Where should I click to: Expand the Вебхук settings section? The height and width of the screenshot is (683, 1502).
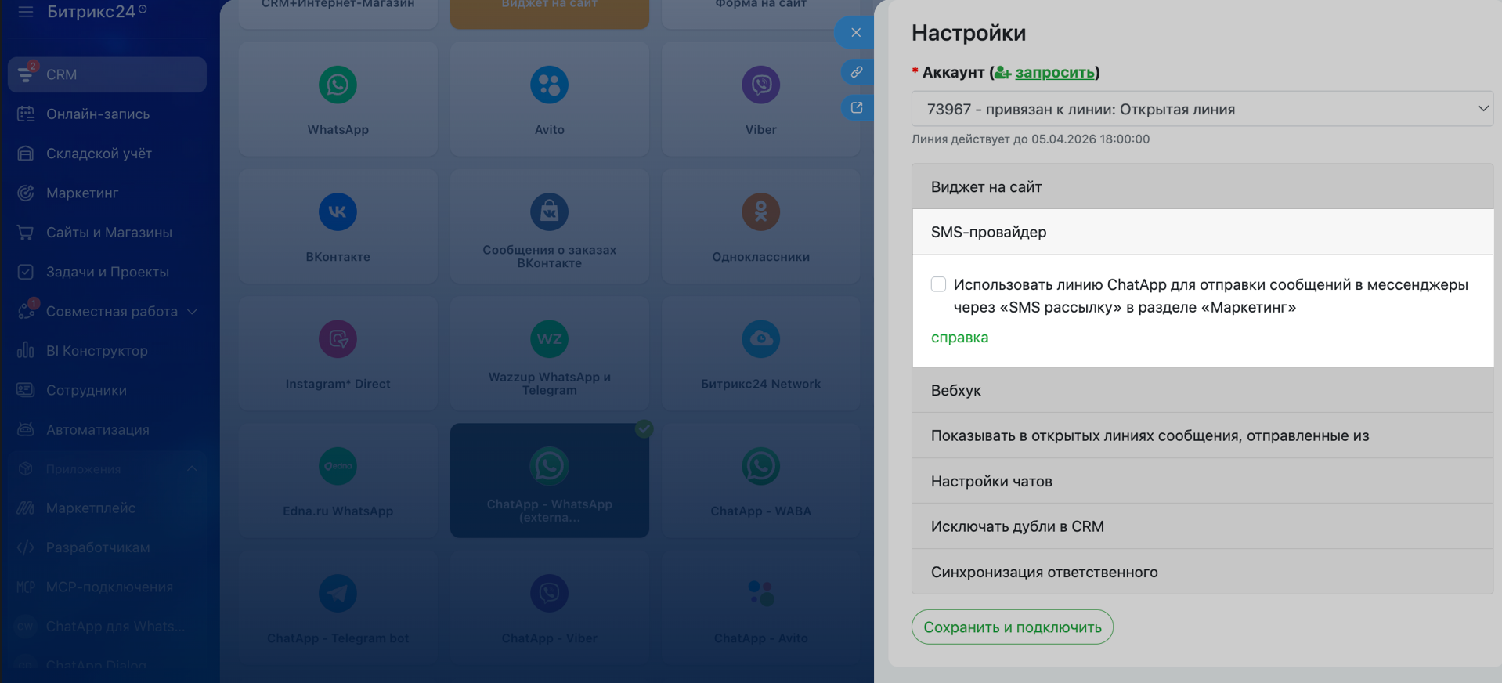coord(1201,390)
